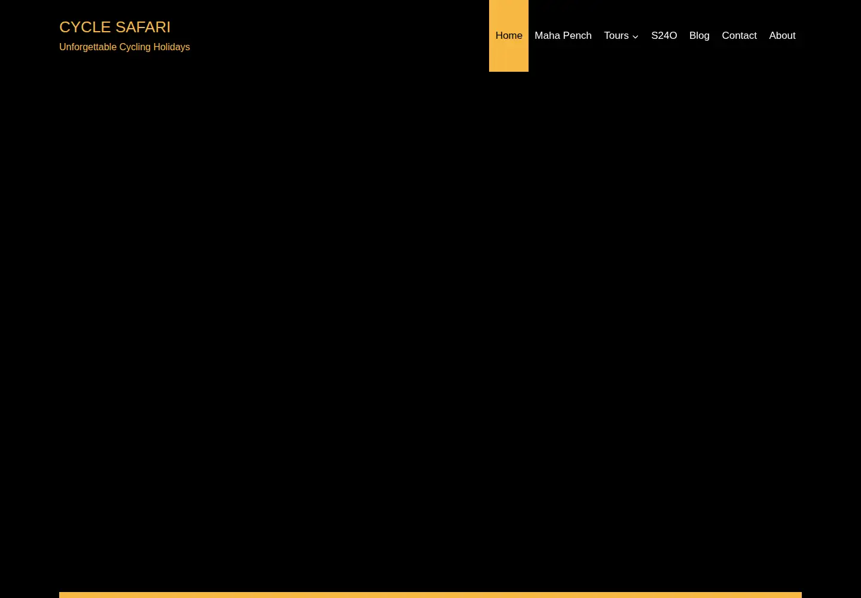The height and width of the screenshot is (598, 861).
Task: Open the Maha Pench page
Action: click(x=563, y=36)
